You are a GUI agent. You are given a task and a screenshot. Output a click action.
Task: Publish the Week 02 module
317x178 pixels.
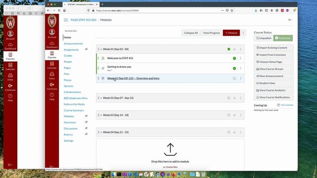coord(229,98)
